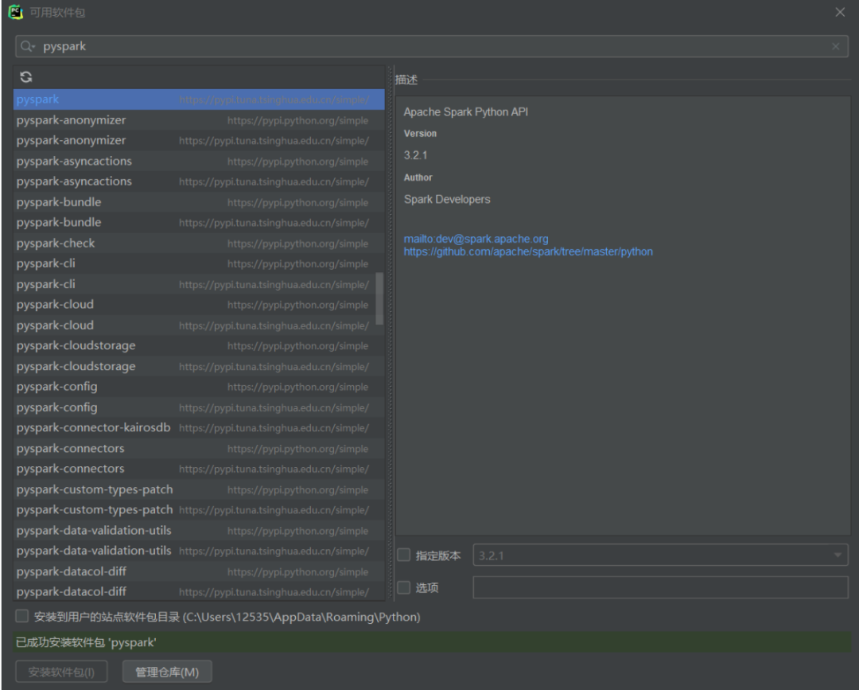Click the successfully installed pyspark message
Image resolution: width=859 pixels, height=690 pixels.
[86, 642]
